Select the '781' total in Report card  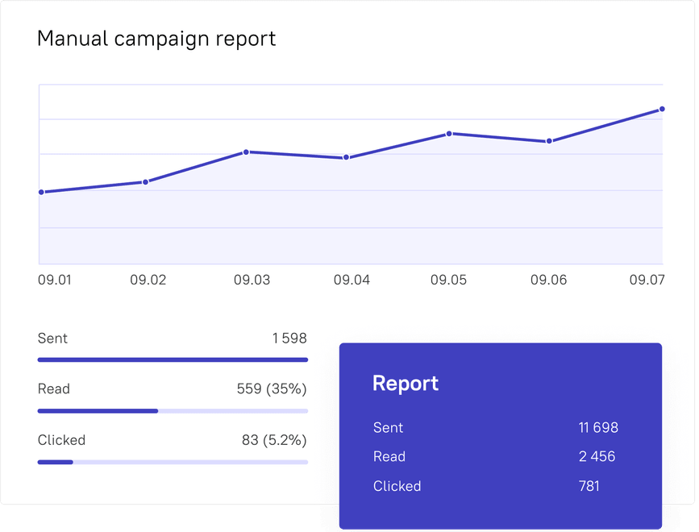pyautogui.click(x=589, y=486)
